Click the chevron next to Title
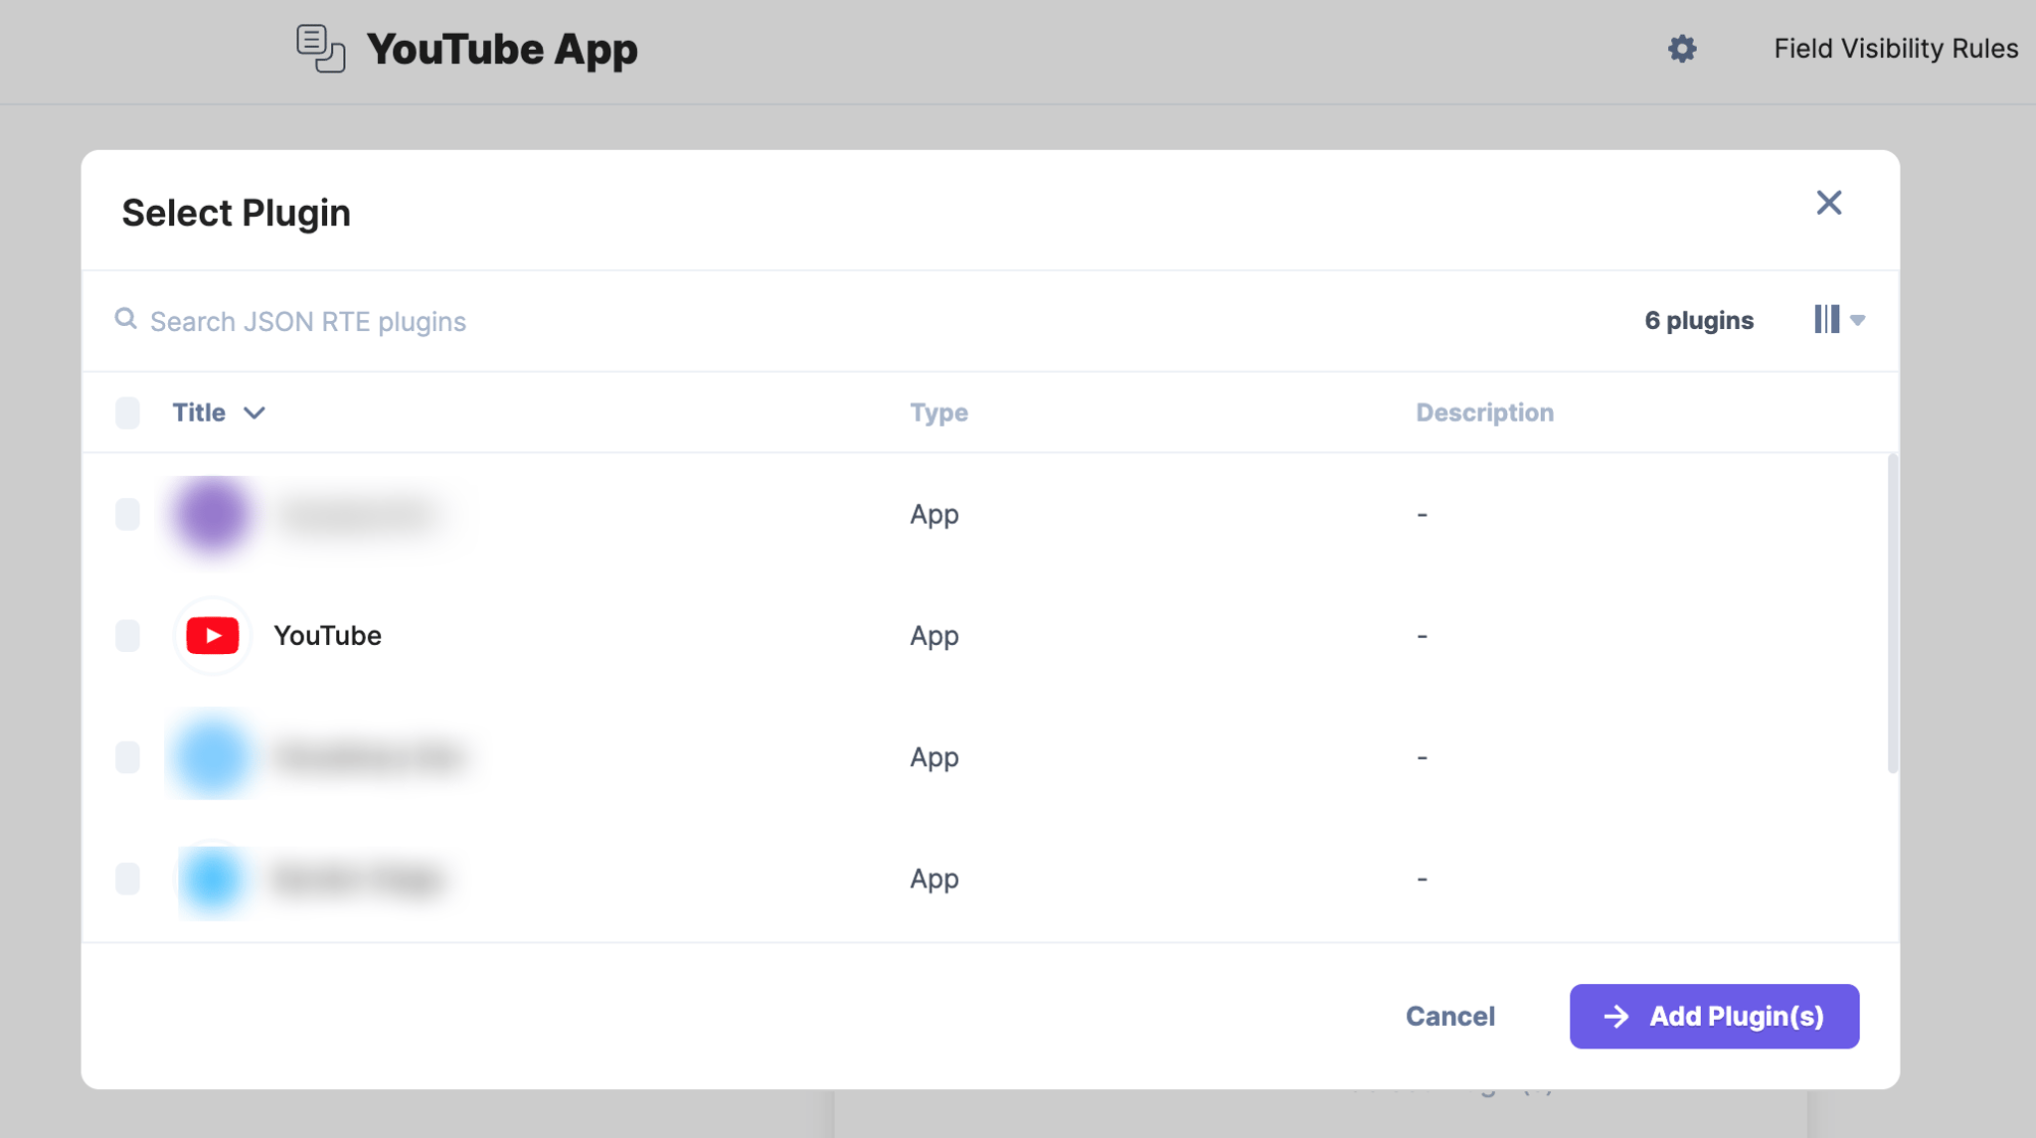The width and height of the screenshot is (2036, 1138). [254, 412]
